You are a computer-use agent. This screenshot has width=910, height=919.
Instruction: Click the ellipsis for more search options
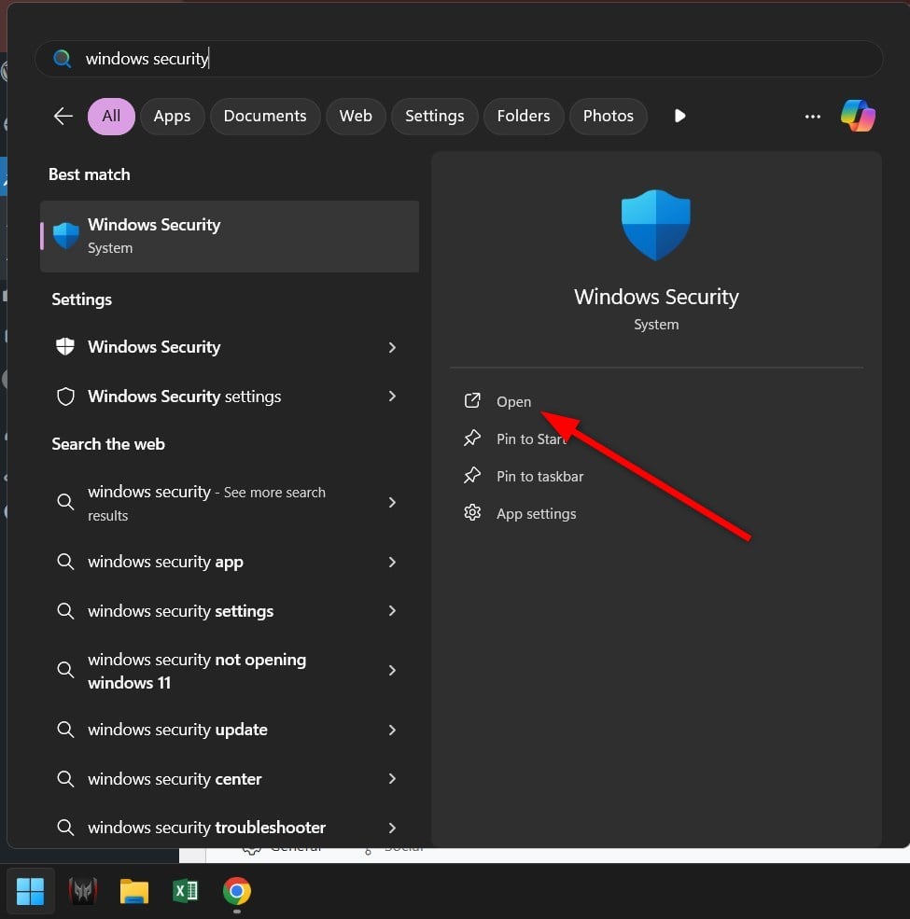tap(812, 116)
